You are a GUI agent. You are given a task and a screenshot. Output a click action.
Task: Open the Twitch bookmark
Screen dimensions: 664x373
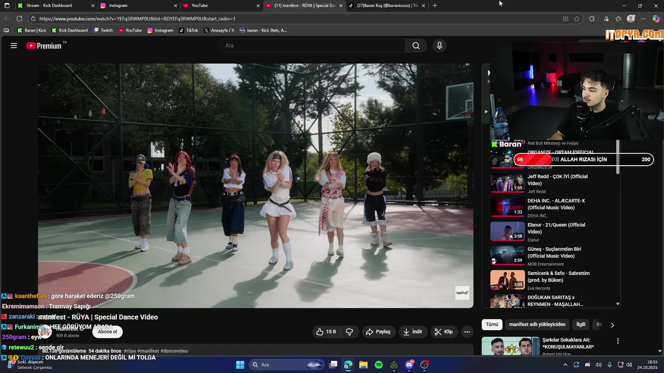point(103,31)
